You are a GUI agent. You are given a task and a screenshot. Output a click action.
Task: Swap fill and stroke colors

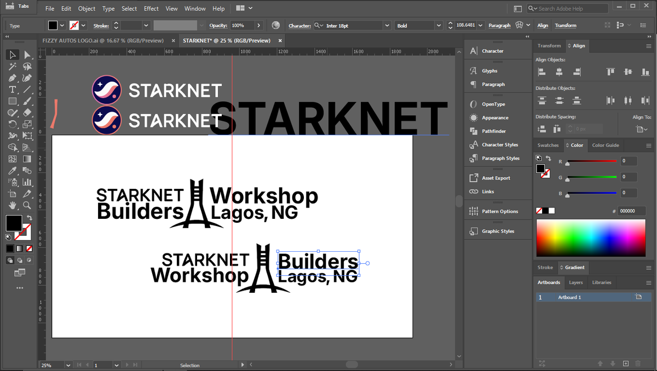[30, 218]
